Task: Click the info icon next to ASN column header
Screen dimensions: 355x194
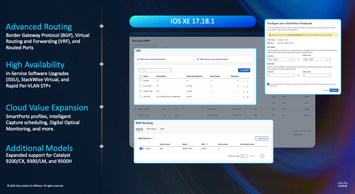Action: coord(207,144)
